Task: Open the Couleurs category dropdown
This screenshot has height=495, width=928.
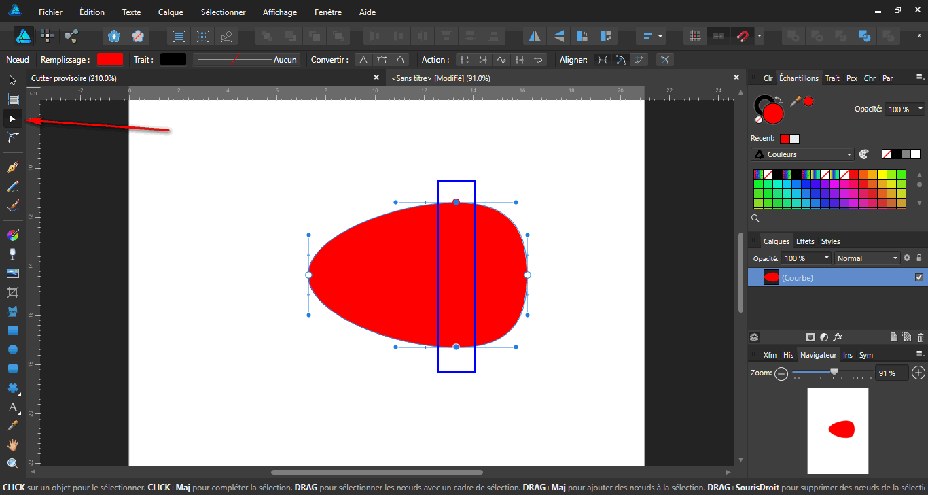Action: [x=802, y=154]
